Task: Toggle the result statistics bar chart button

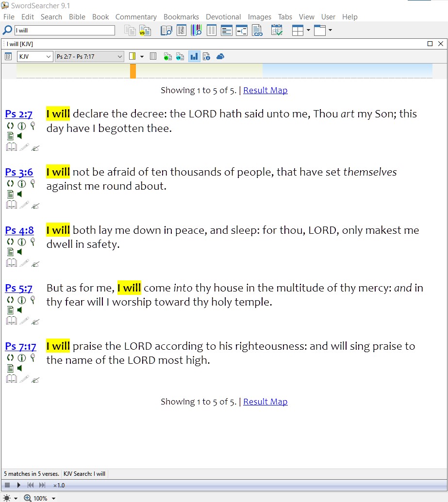Action: 194,57
